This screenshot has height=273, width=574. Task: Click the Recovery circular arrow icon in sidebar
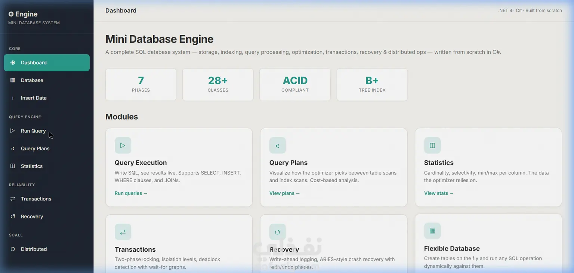point(13,217)
